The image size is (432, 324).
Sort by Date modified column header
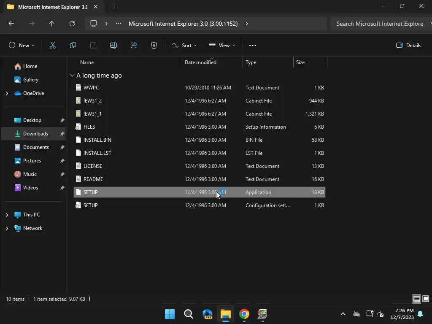pyautogui.click(x=200, y=62)
